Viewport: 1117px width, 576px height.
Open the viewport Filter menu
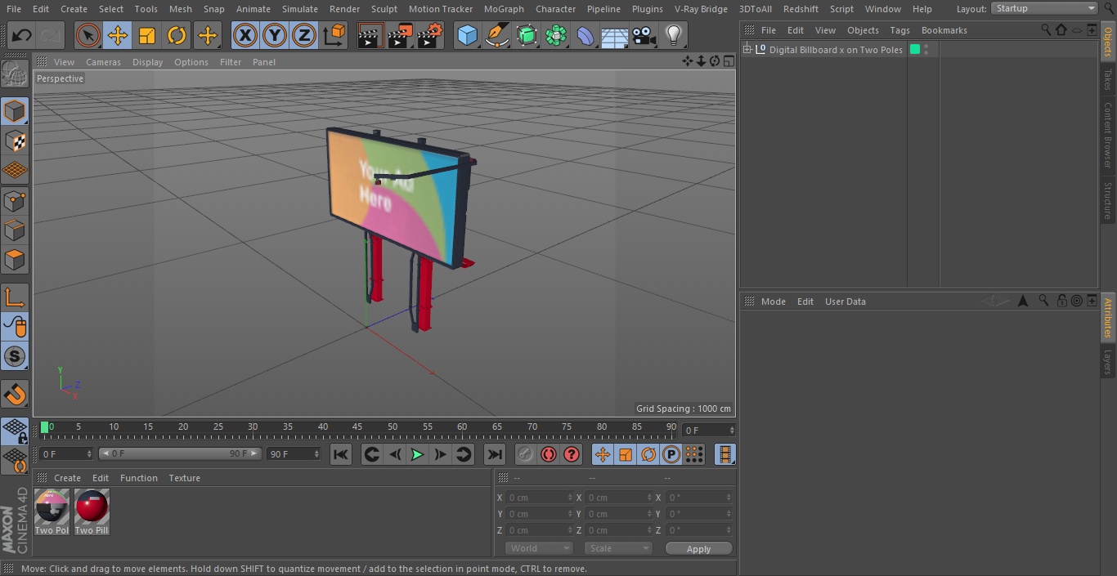[231, 62]
